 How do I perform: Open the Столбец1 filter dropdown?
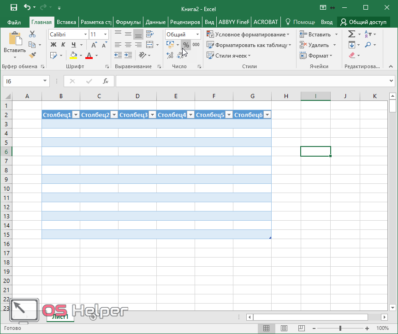[76, 115]
